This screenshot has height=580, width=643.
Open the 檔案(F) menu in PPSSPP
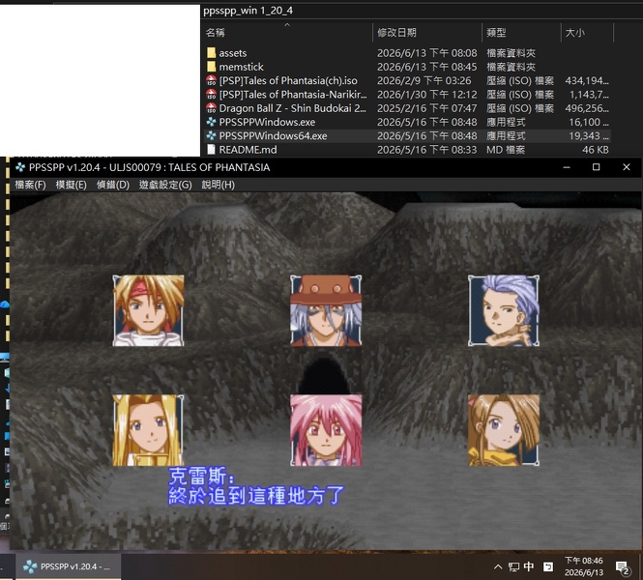[30, 185]
